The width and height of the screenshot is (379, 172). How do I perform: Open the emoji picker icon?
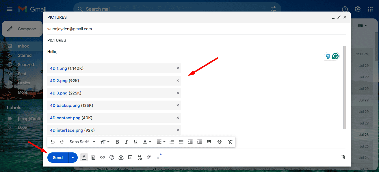pos(112,157)
